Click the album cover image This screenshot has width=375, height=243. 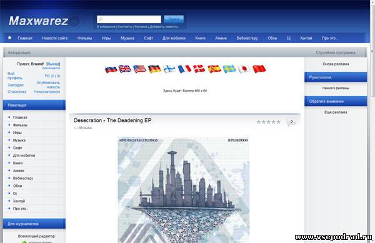tap(183, 190)
